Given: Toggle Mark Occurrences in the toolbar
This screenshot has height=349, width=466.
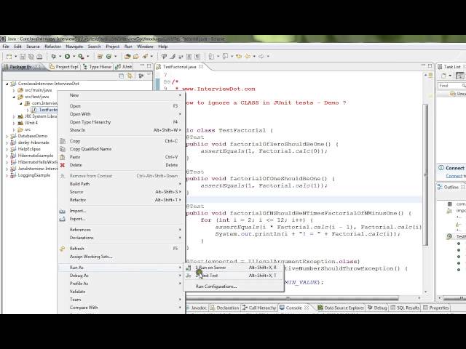Looking at the screenshot, I should [173, 57].
